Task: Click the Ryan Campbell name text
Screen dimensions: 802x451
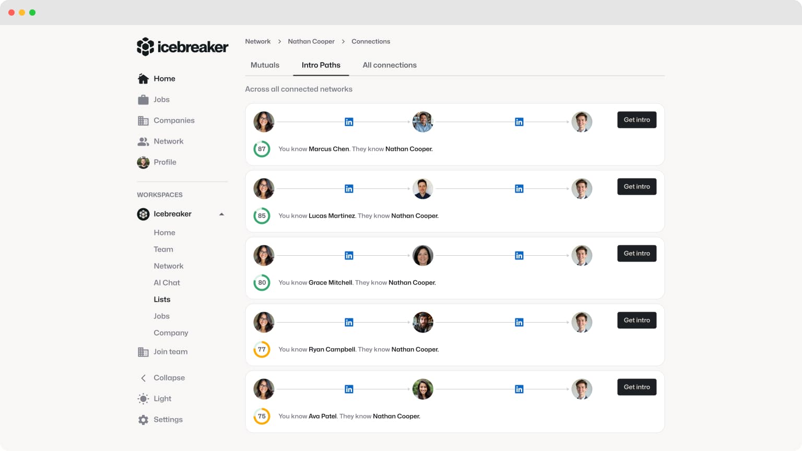Action: click(332, 350)
